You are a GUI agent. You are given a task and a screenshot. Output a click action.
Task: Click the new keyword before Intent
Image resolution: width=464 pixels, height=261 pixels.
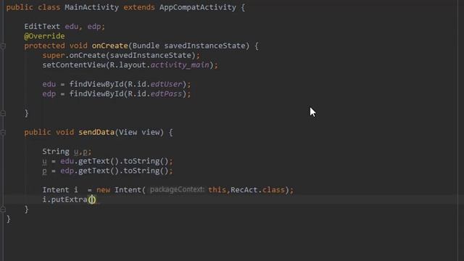[103, 190]
